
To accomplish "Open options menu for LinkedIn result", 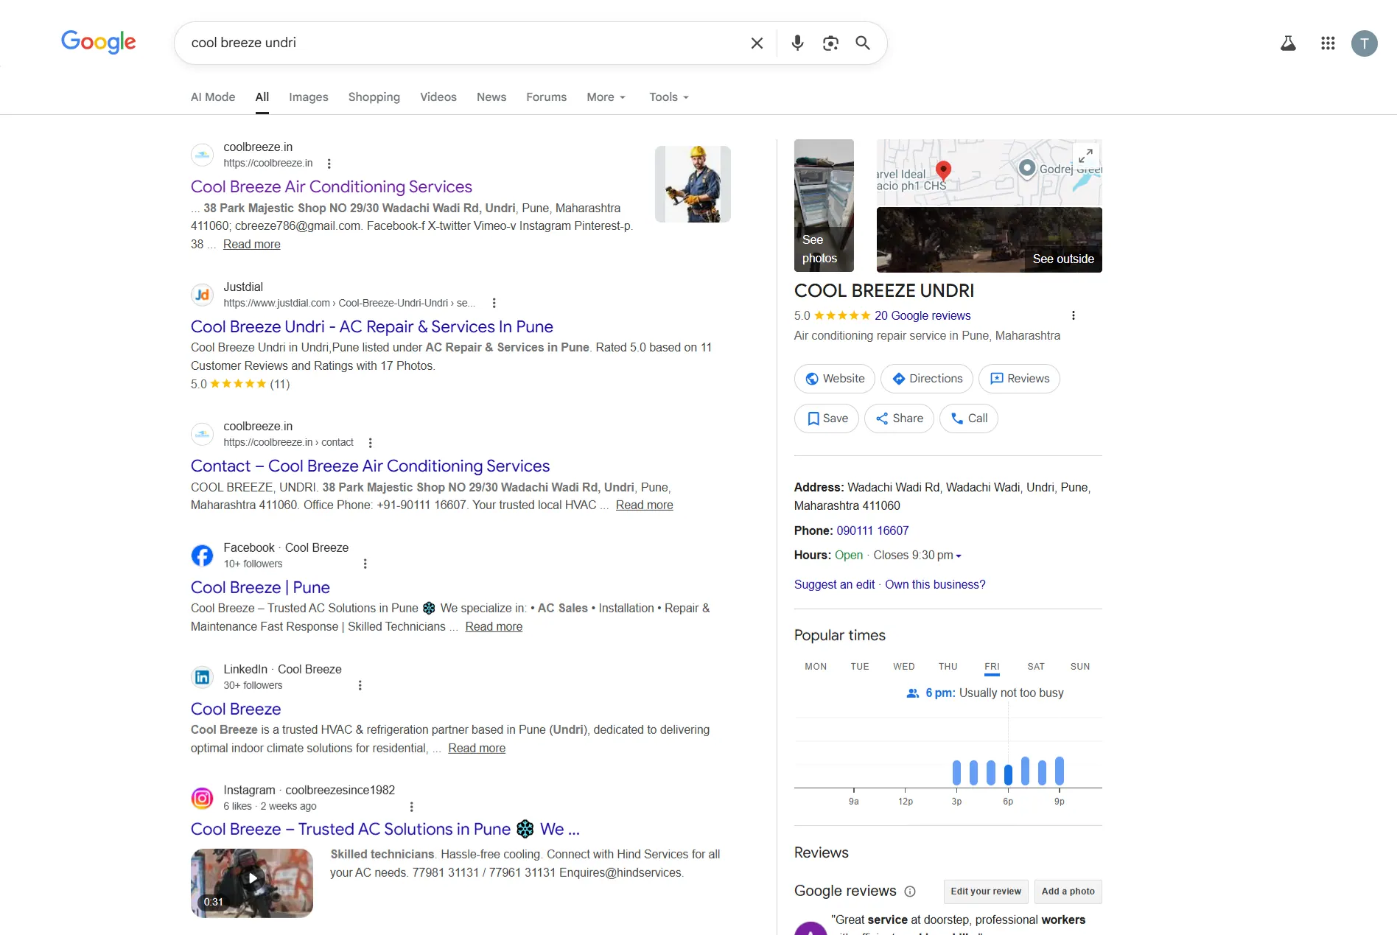I will [x=360, y=685].
